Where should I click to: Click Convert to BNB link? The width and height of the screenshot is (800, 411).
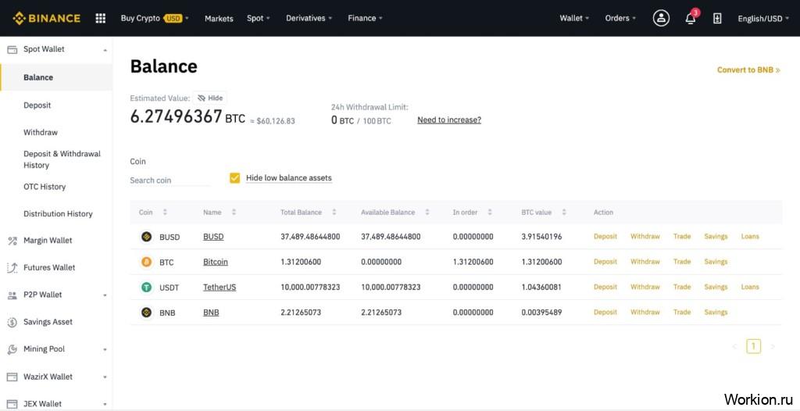click(x=748, y=70)
